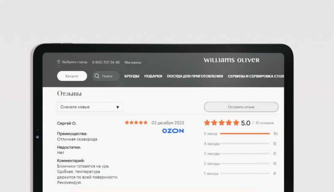Open the 'Сначала новые' sort dropdown

[90, 107]
